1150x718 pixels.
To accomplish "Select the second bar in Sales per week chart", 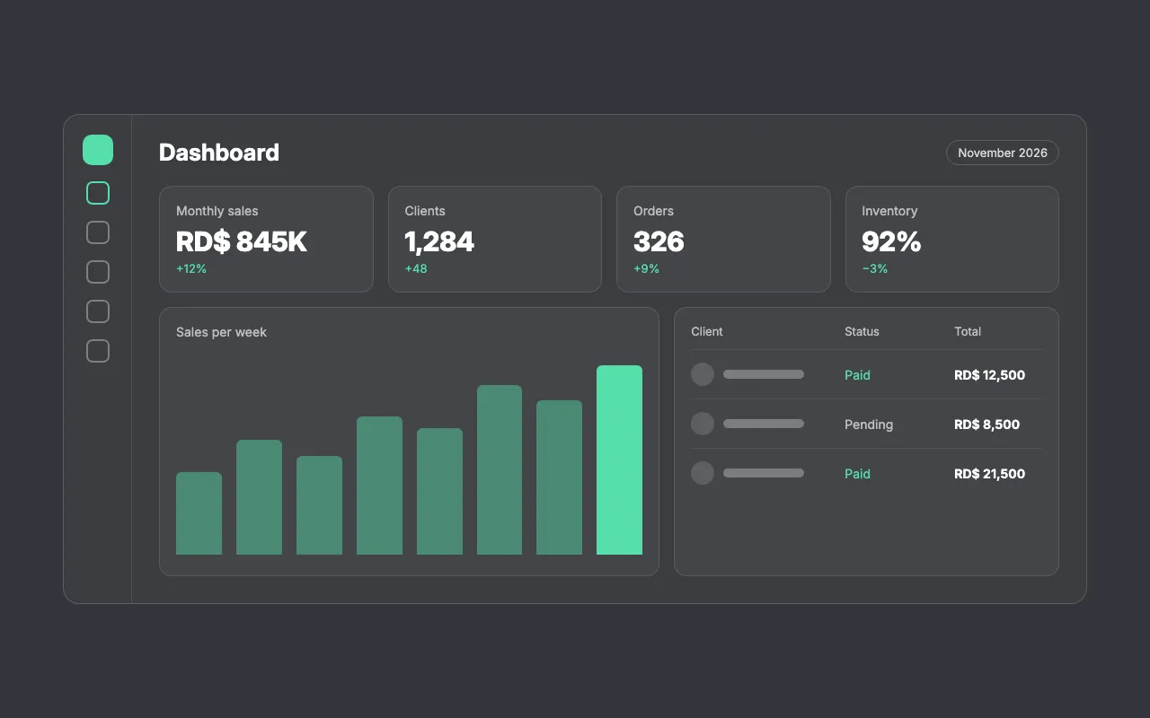I will tap(259, 497).
